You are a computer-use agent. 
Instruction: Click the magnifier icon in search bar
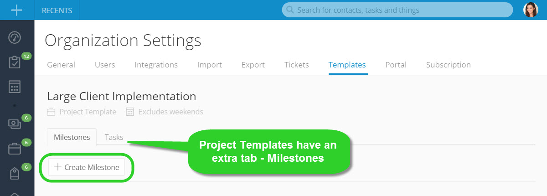tap(289, 10)
